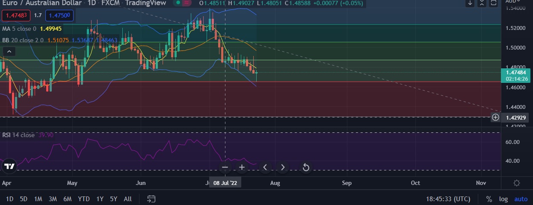Click the 1.52000 price axis label
533x205 pixels.
[516, 28]
